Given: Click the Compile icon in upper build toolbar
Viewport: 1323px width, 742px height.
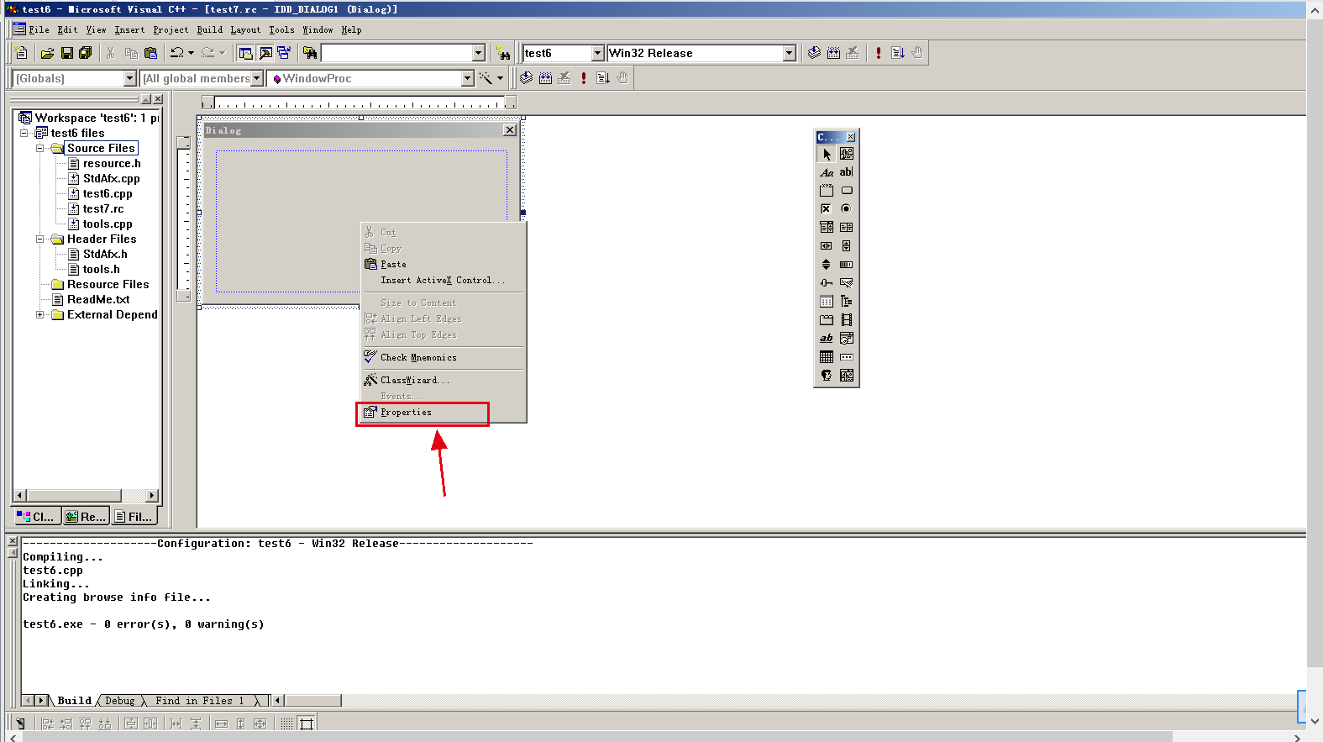Looking at the screenshot, I should coord(814,53).
